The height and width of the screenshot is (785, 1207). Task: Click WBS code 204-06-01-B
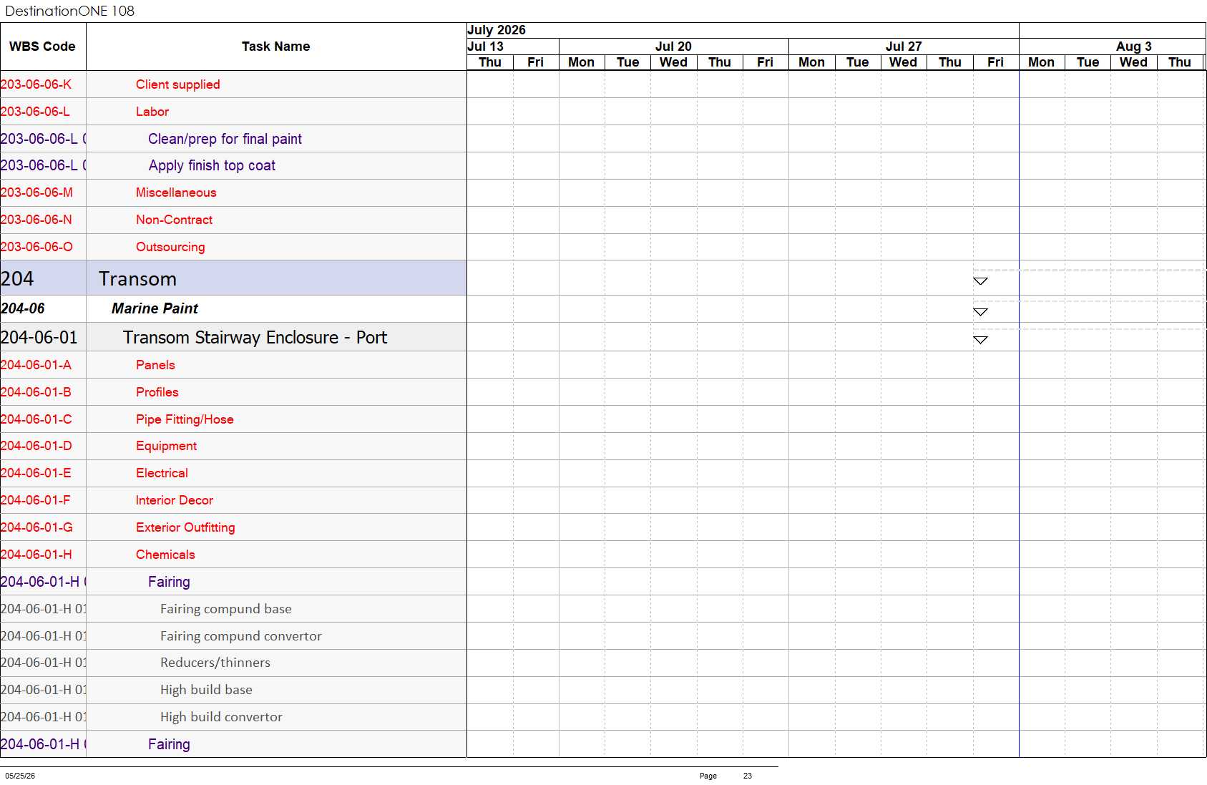click(36, 392)
